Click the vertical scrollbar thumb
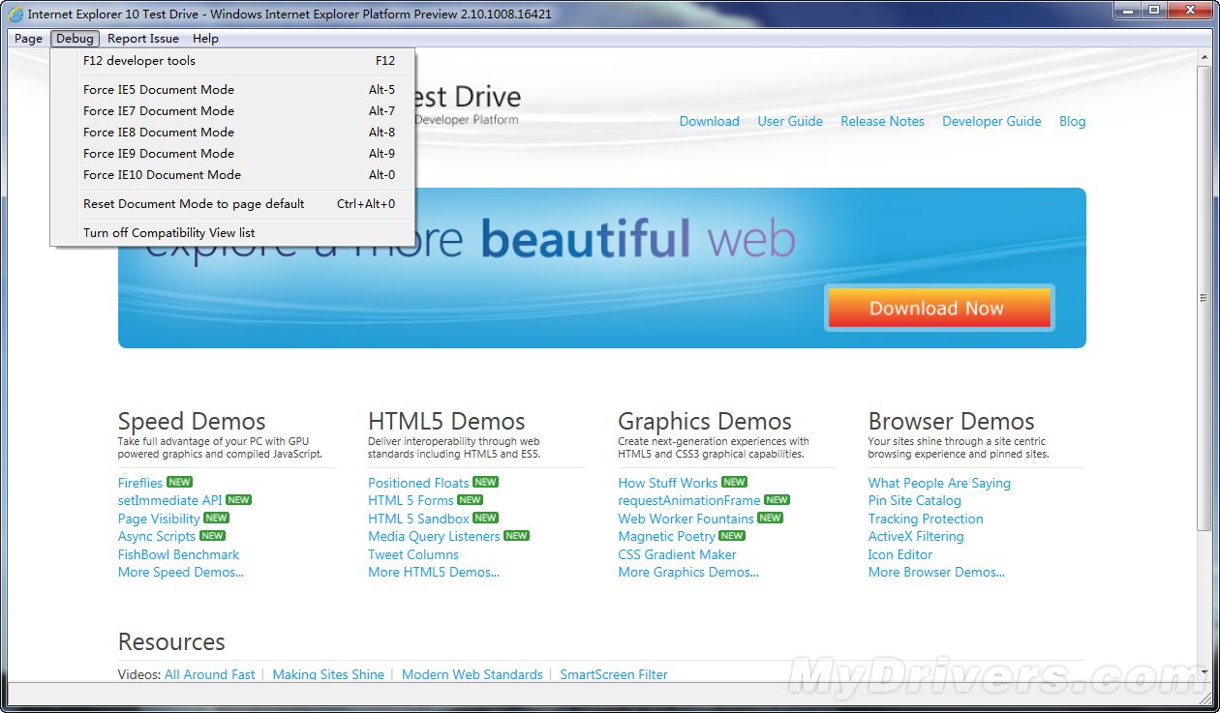This screenshot has height=713, width=1220. 1204,297
